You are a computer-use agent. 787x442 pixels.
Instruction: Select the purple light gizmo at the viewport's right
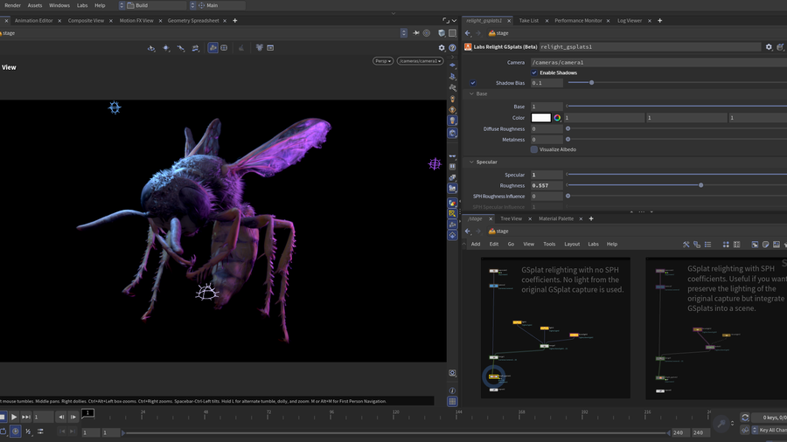pos(435,164)
